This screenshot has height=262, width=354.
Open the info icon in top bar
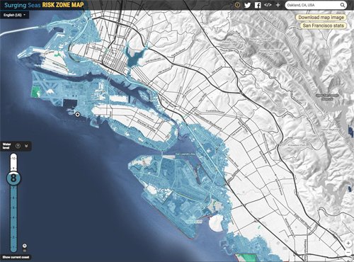point(237,5)
